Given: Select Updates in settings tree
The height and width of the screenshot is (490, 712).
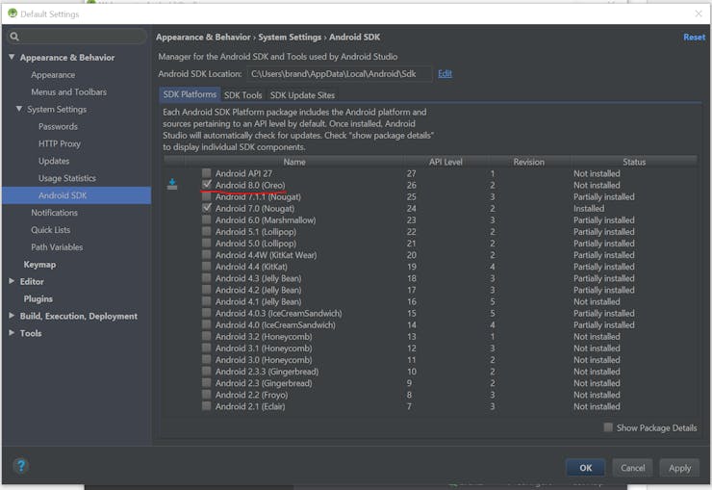Looking at the screenshot, I should [54, 161].
